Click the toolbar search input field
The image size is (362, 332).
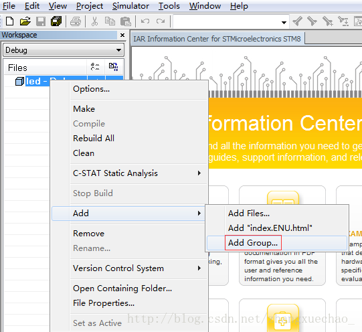tap(227, 22)
